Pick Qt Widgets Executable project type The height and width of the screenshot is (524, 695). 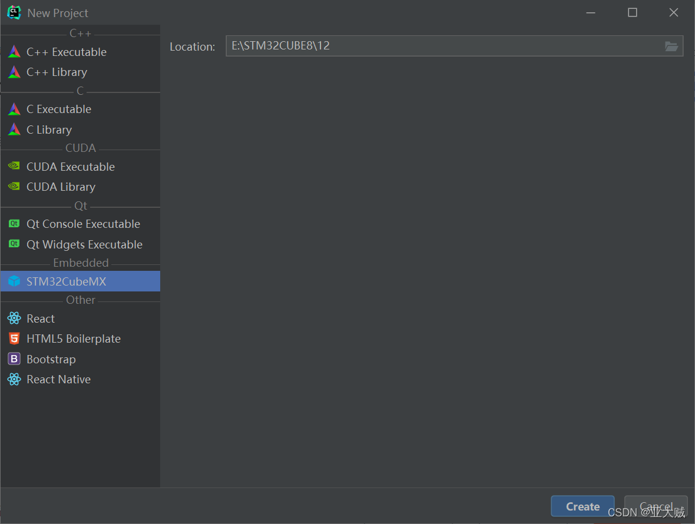(80, 244)
